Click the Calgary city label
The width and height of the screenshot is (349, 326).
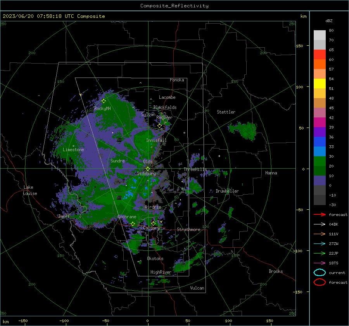tap(151, 228)
